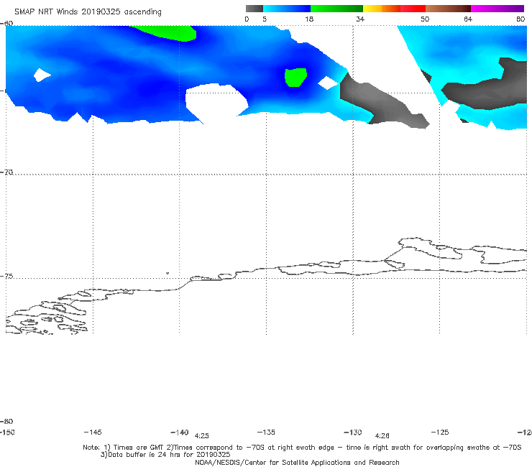
Task: Click the latitude label '-80'
Action: (6, 421)
